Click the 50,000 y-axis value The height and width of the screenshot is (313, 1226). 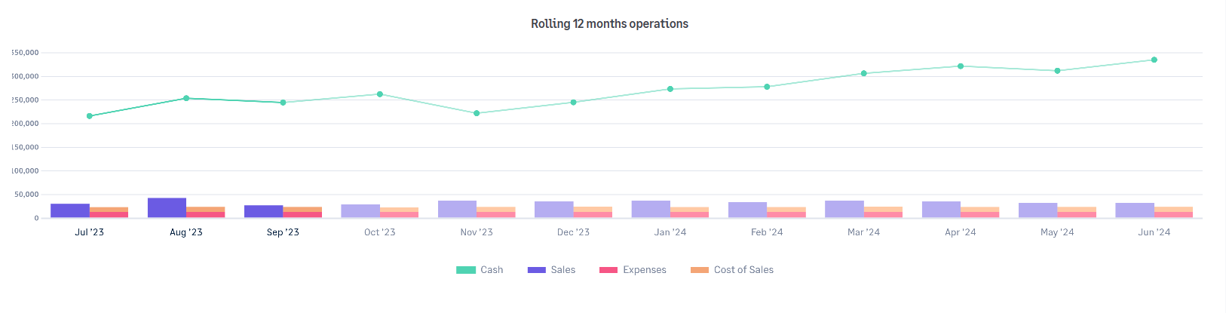[26, 195]
